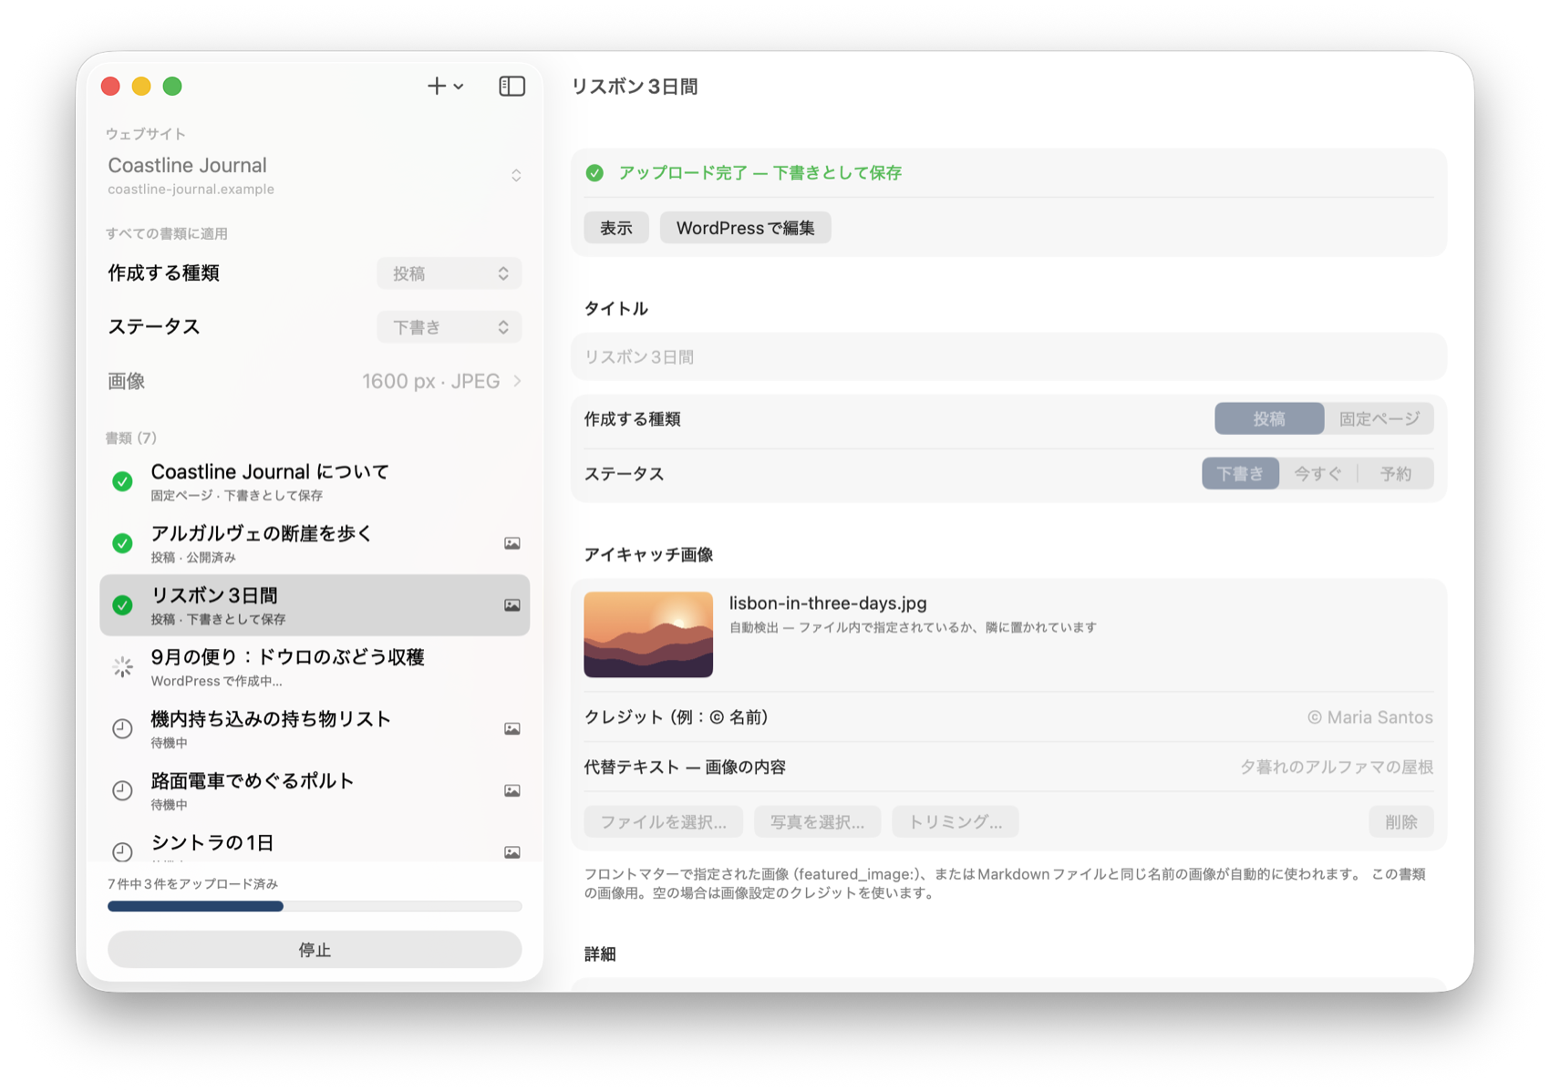Click image icon on アルガルヴェの断崖を歩く row
The height and width of the screenshot is (1092, 1550).
tap(512, 543)
